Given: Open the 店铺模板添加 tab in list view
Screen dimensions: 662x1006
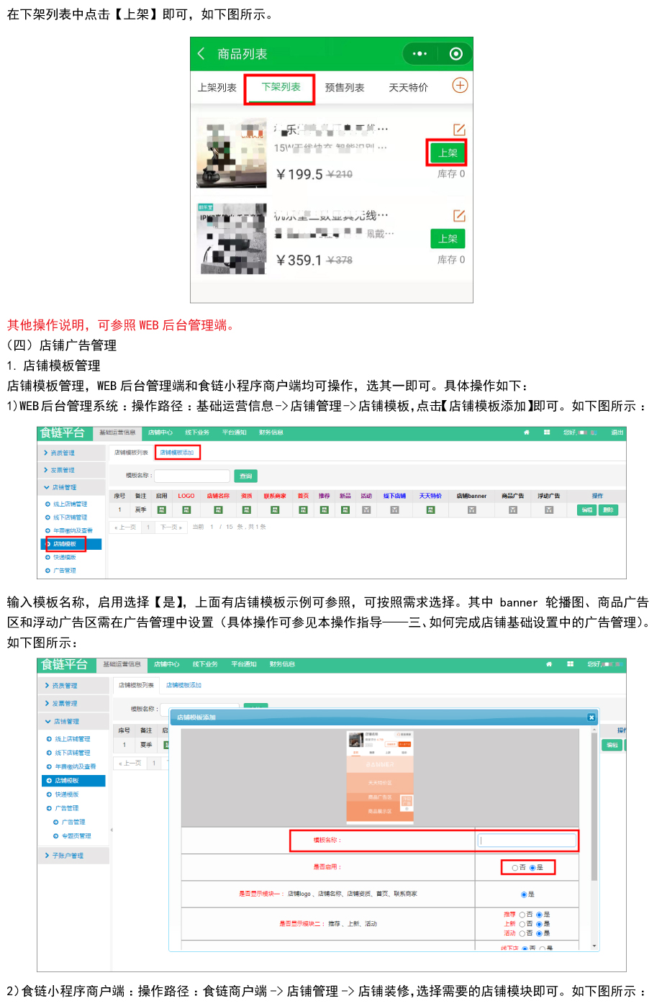Looking at the screenshot, I should coord(177,453).
